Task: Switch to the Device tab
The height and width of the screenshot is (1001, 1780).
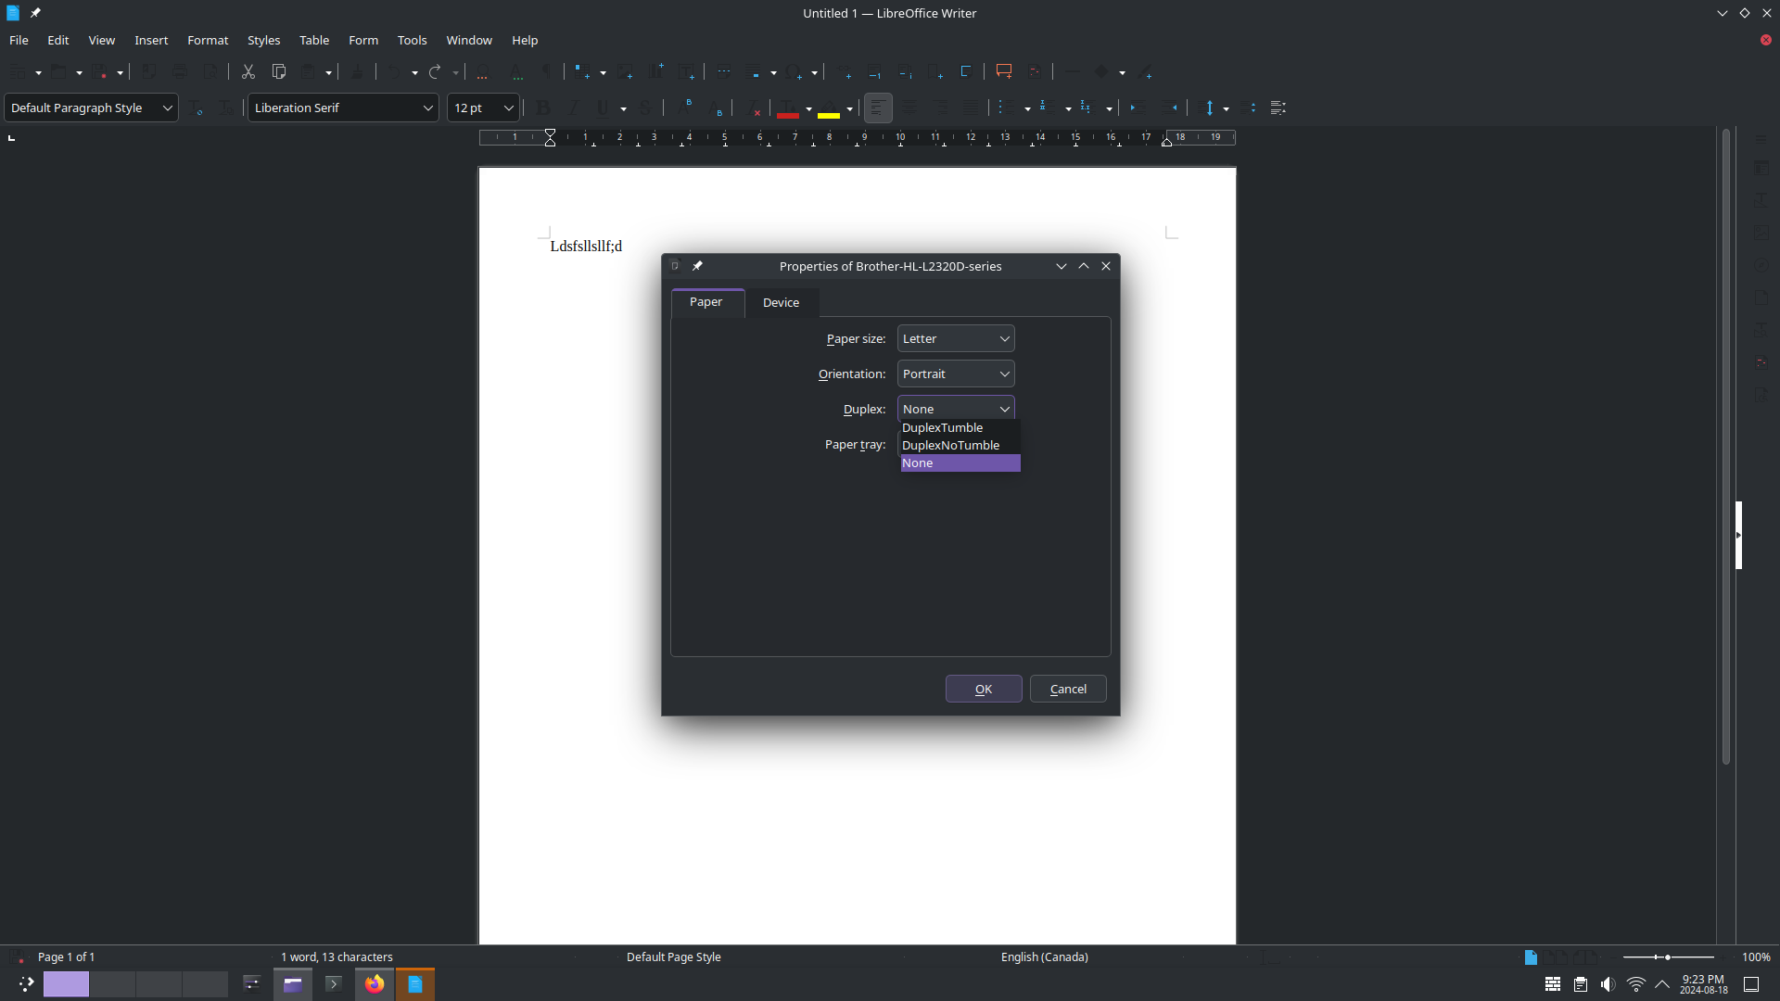Action: [x=781, y=302]
